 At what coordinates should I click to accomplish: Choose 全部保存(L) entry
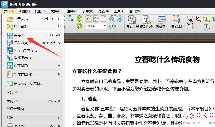coord(33,58)
